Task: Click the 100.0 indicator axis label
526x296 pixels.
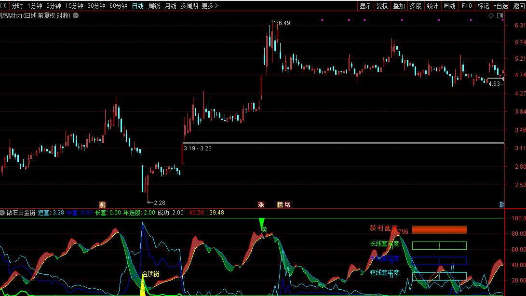Action: coord(519,218)
